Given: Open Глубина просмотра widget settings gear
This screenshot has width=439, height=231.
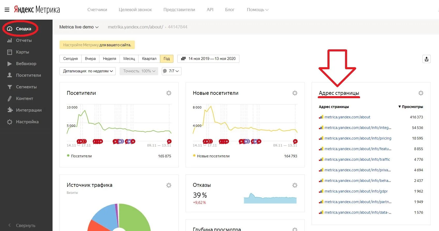Looking at the screenshot, I should click(x=295, y=229).
